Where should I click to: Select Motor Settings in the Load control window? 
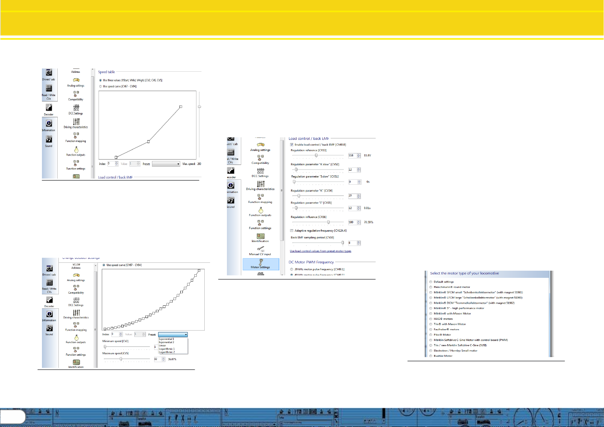coord(261,264)
